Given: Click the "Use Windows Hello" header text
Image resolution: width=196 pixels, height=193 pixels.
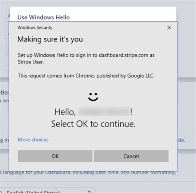Looking at the screenshot, I should 44,17.
